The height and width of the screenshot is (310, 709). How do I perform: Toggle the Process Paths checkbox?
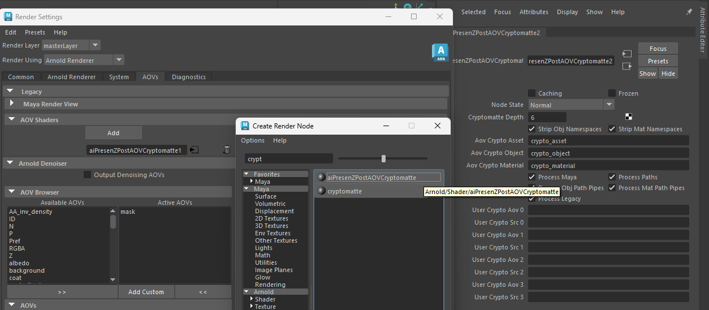click(x=612, y=177)
